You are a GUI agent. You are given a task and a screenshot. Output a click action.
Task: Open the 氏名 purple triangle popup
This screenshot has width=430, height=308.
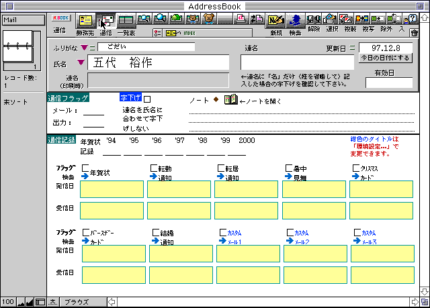(81, 62)
